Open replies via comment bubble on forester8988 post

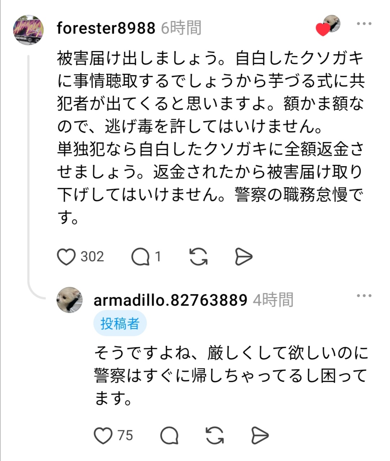coord(140,257)
